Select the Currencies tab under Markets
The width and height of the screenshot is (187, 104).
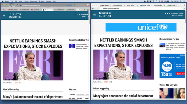(80, 94)
